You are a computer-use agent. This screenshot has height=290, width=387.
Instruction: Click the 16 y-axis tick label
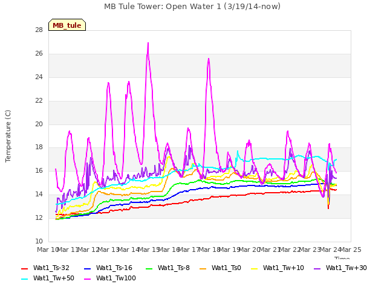(39, 170)
